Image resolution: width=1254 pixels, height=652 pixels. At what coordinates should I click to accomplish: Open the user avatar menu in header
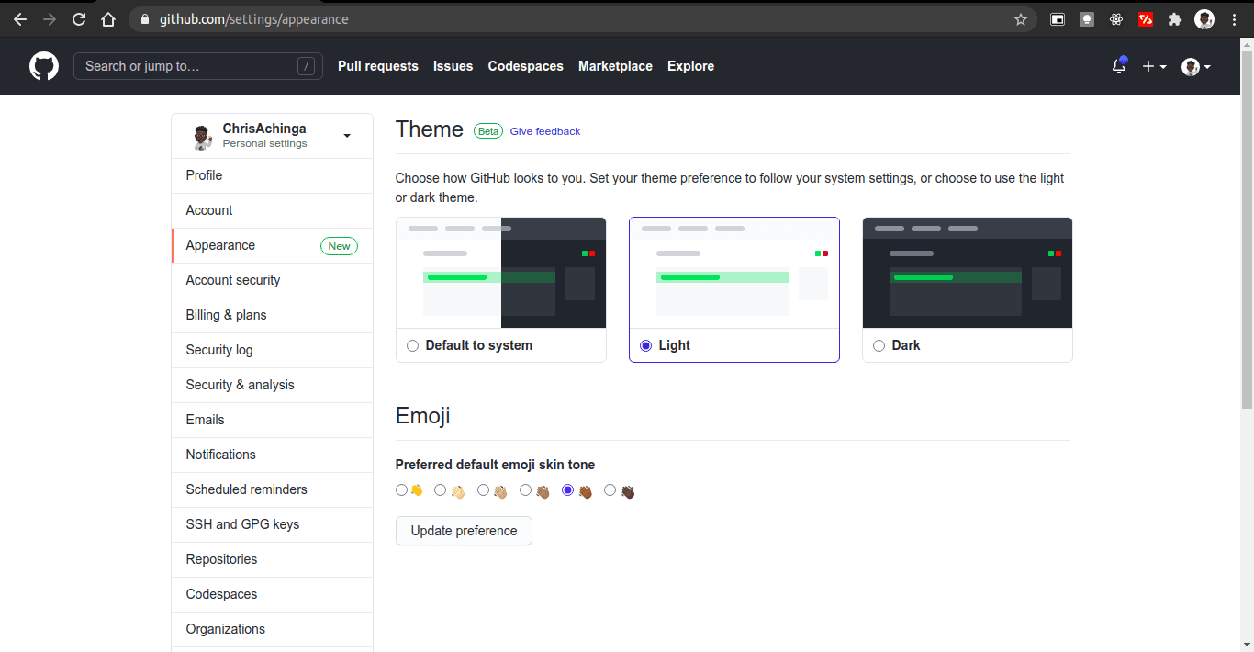tap(1196, 66)
